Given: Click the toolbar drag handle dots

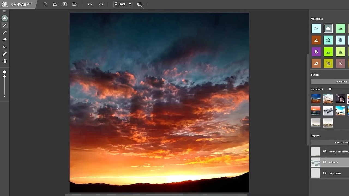Looking at the screenshot, I should click(5, 11).
